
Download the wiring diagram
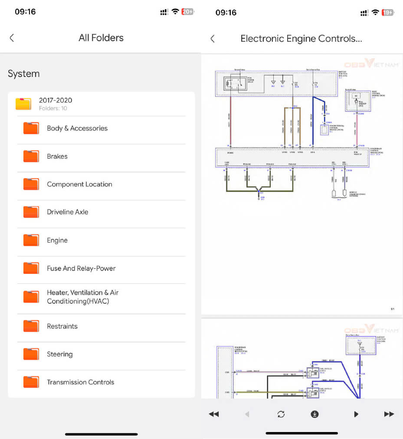tap(315, 414)
